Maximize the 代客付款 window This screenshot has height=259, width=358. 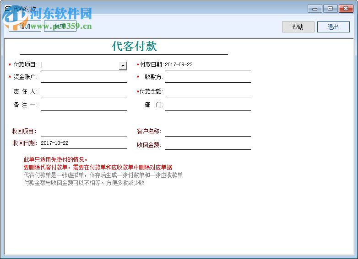(330, 9)
